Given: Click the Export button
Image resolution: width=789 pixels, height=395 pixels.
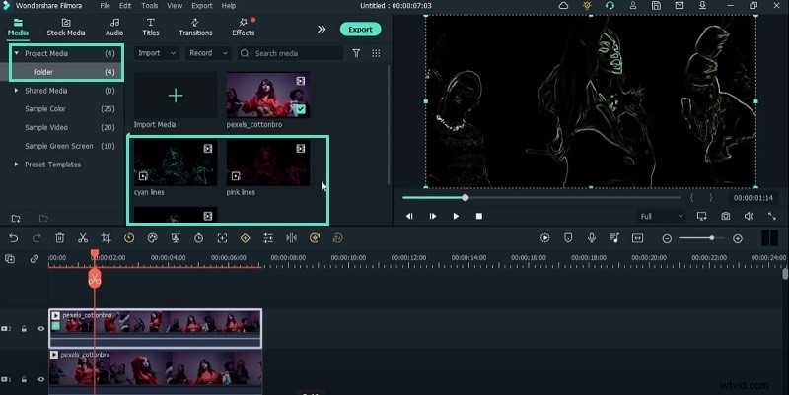Looking at the screenshot, I should 360,29.
